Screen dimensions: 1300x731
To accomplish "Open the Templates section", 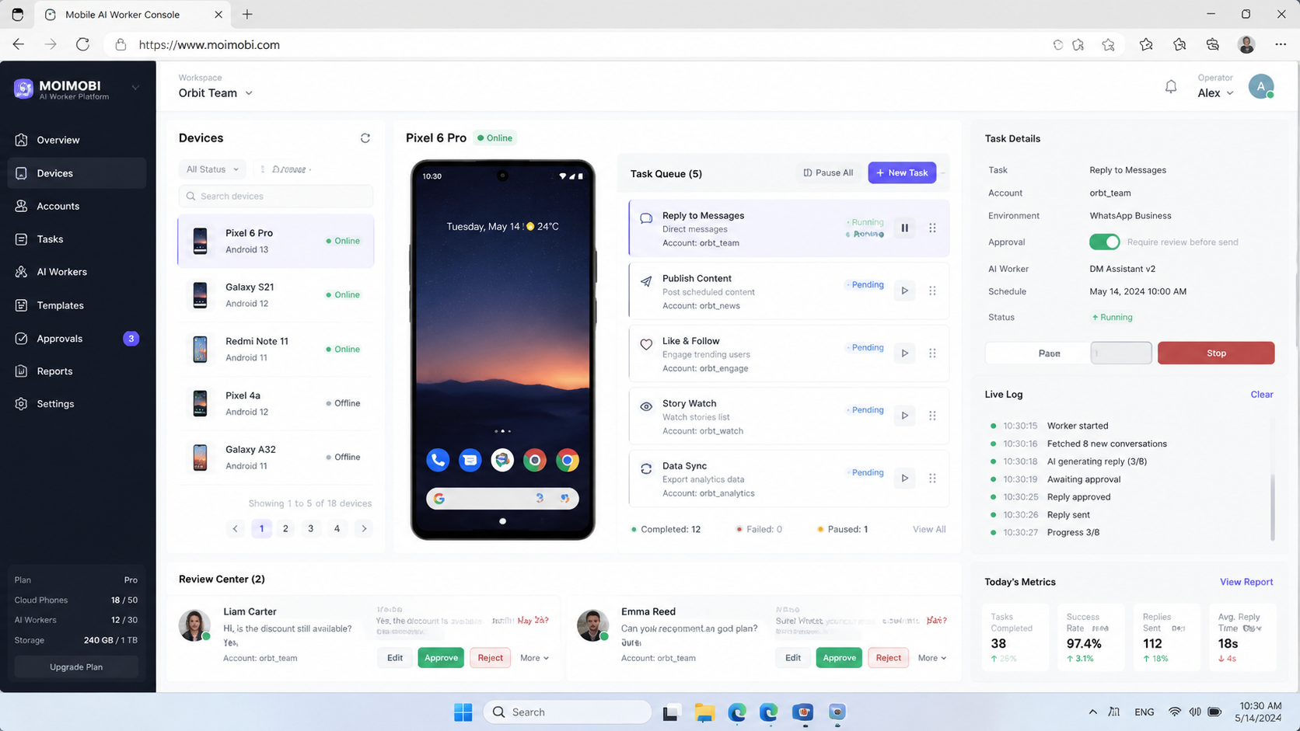I will (x=76, y=305).
